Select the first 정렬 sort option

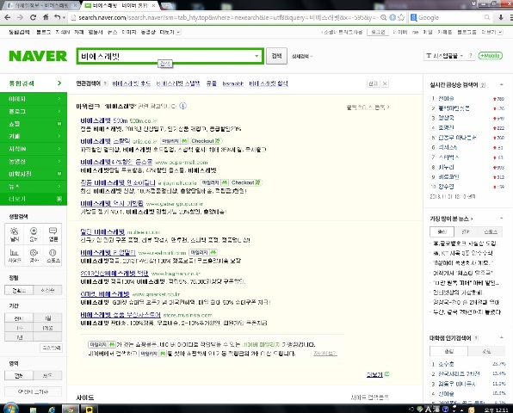[19, 290]
